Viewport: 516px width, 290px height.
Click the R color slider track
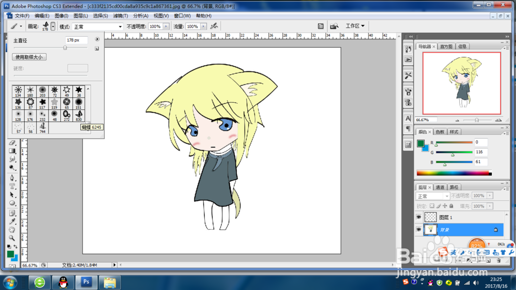[454, 142]
